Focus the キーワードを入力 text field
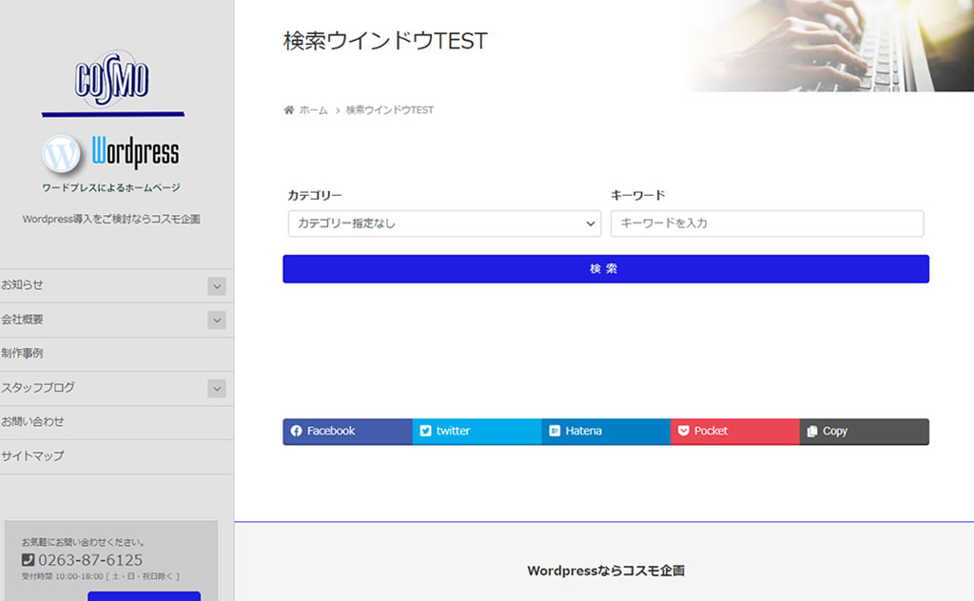 767,223
